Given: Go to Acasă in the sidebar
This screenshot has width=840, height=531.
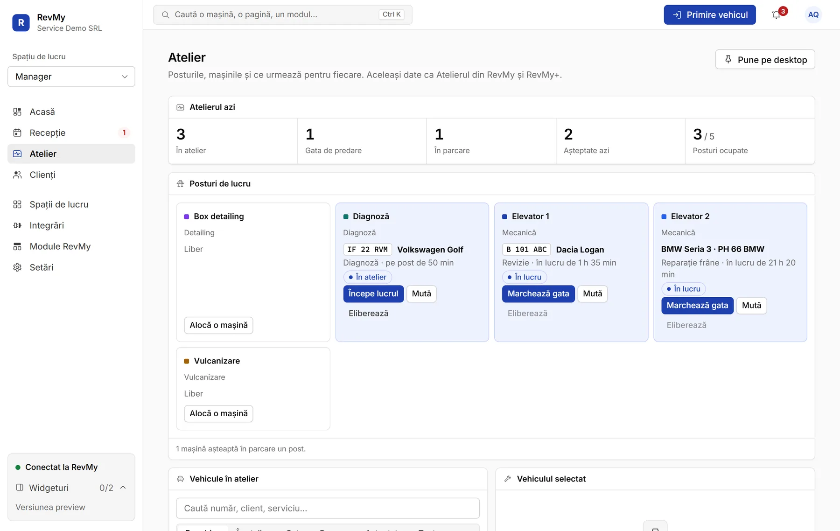Looking at the screenshot, I should (71, 112).
